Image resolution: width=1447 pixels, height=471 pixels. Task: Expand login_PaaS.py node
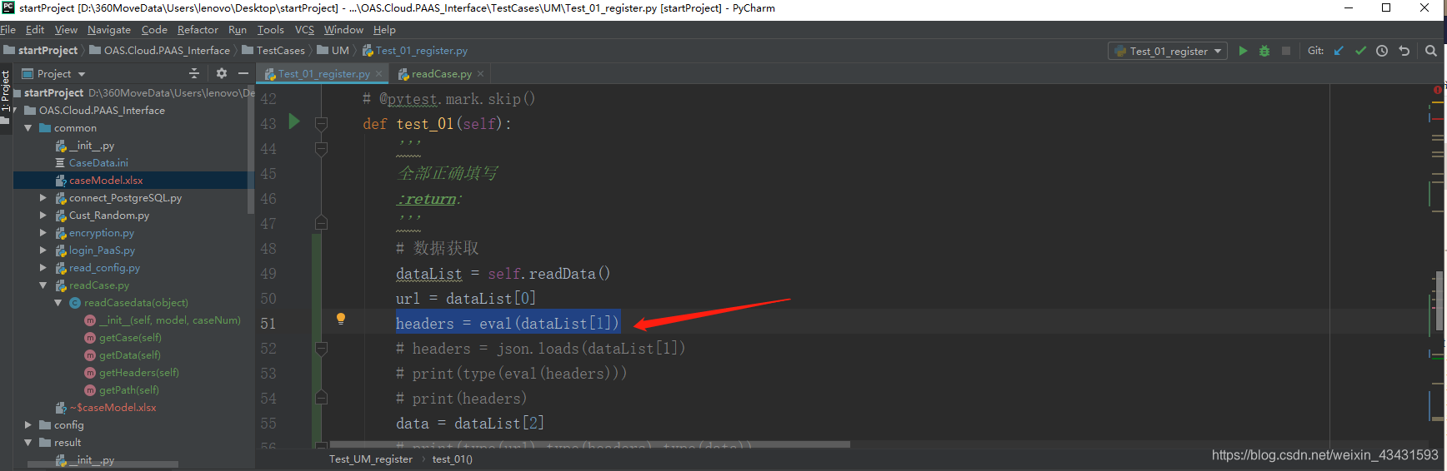tap(43, 250)
